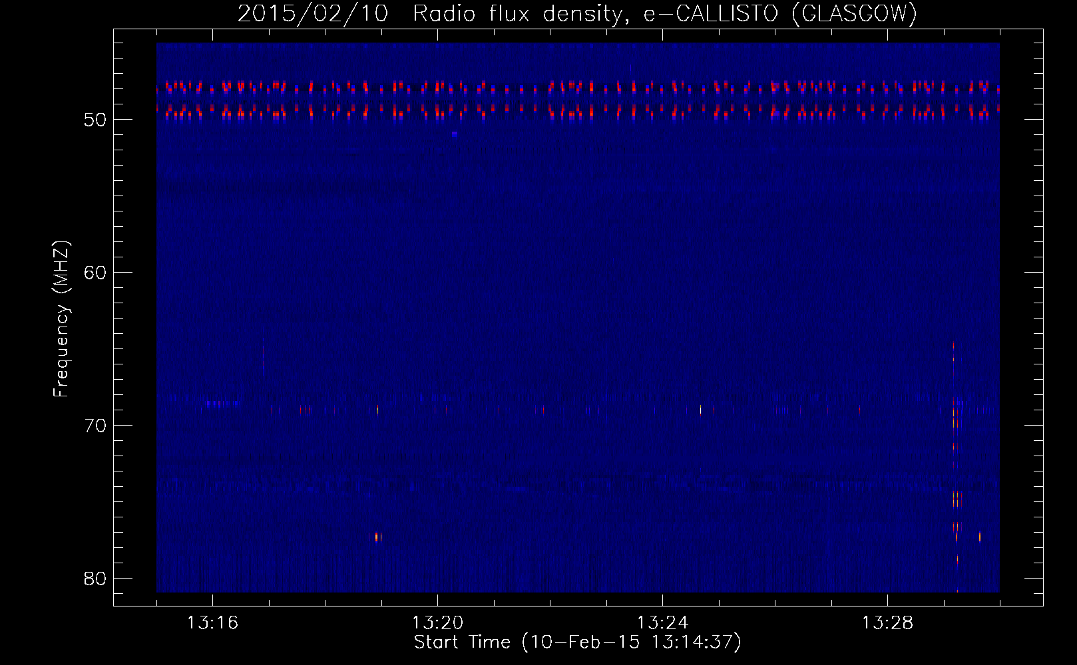Image resolution: width=1077 pixels, height=665 pixels.
Task: Select the 13:16 time tick label
Action: 212,623
